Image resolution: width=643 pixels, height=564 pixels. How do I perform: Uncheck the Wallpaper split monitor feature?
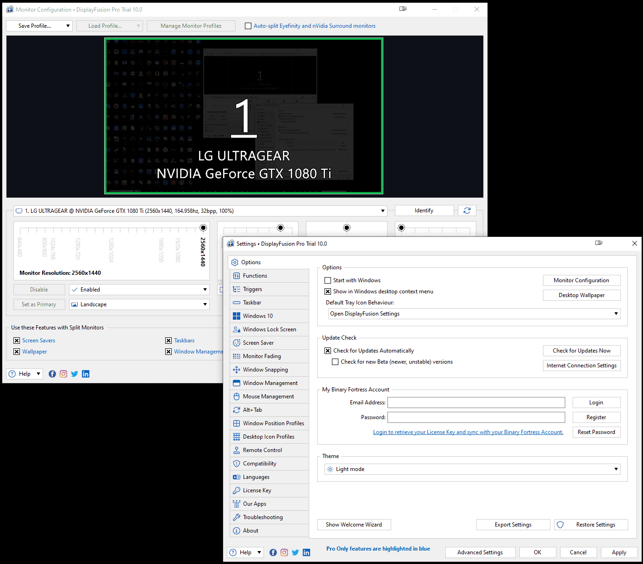(x=17, y=352)
